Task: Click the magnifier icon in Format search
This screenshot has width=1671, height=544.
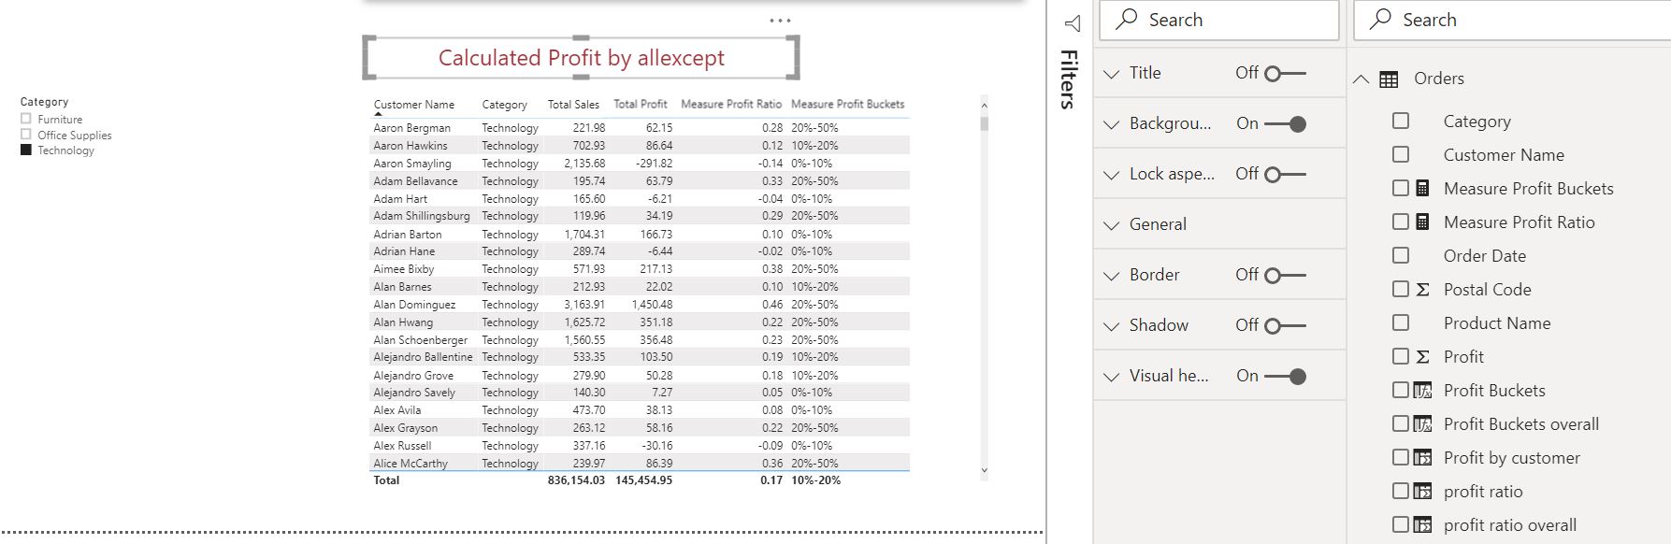Action: pos(1127,19)
